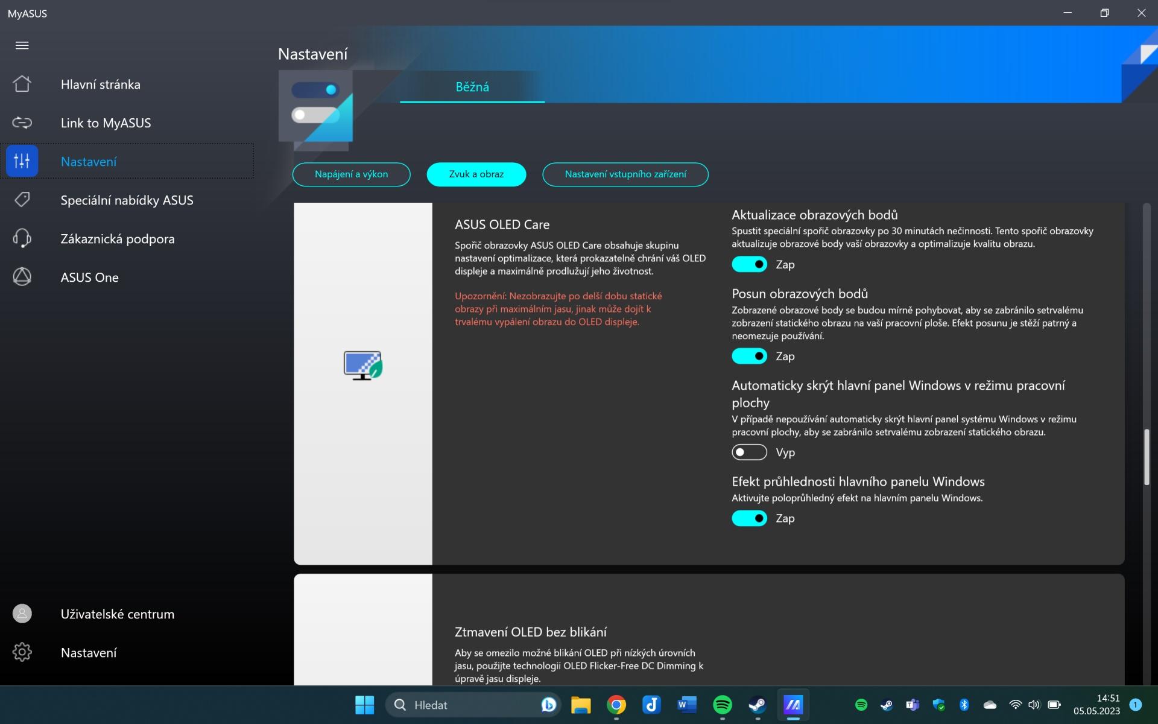Click the gear icon at sidebar bottom
The width and height of the screenshot is (1158, 724).
[22, 652]
